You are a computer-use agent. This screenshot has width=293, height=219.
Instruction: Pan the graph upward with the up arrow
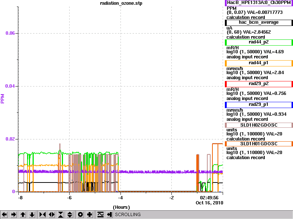[x=23, y=215]
